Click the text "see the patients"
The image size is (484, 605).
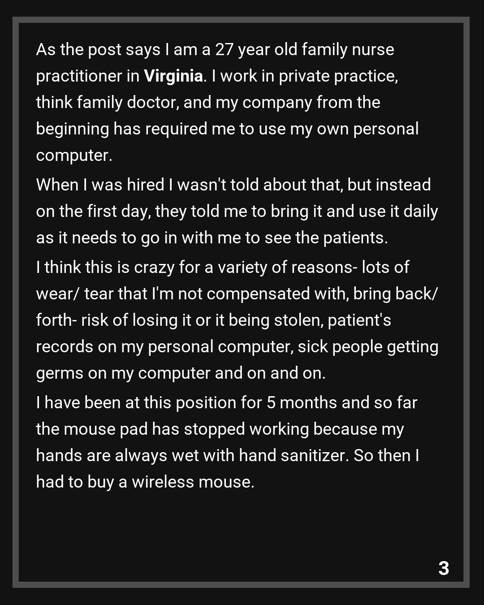[326, 238]
